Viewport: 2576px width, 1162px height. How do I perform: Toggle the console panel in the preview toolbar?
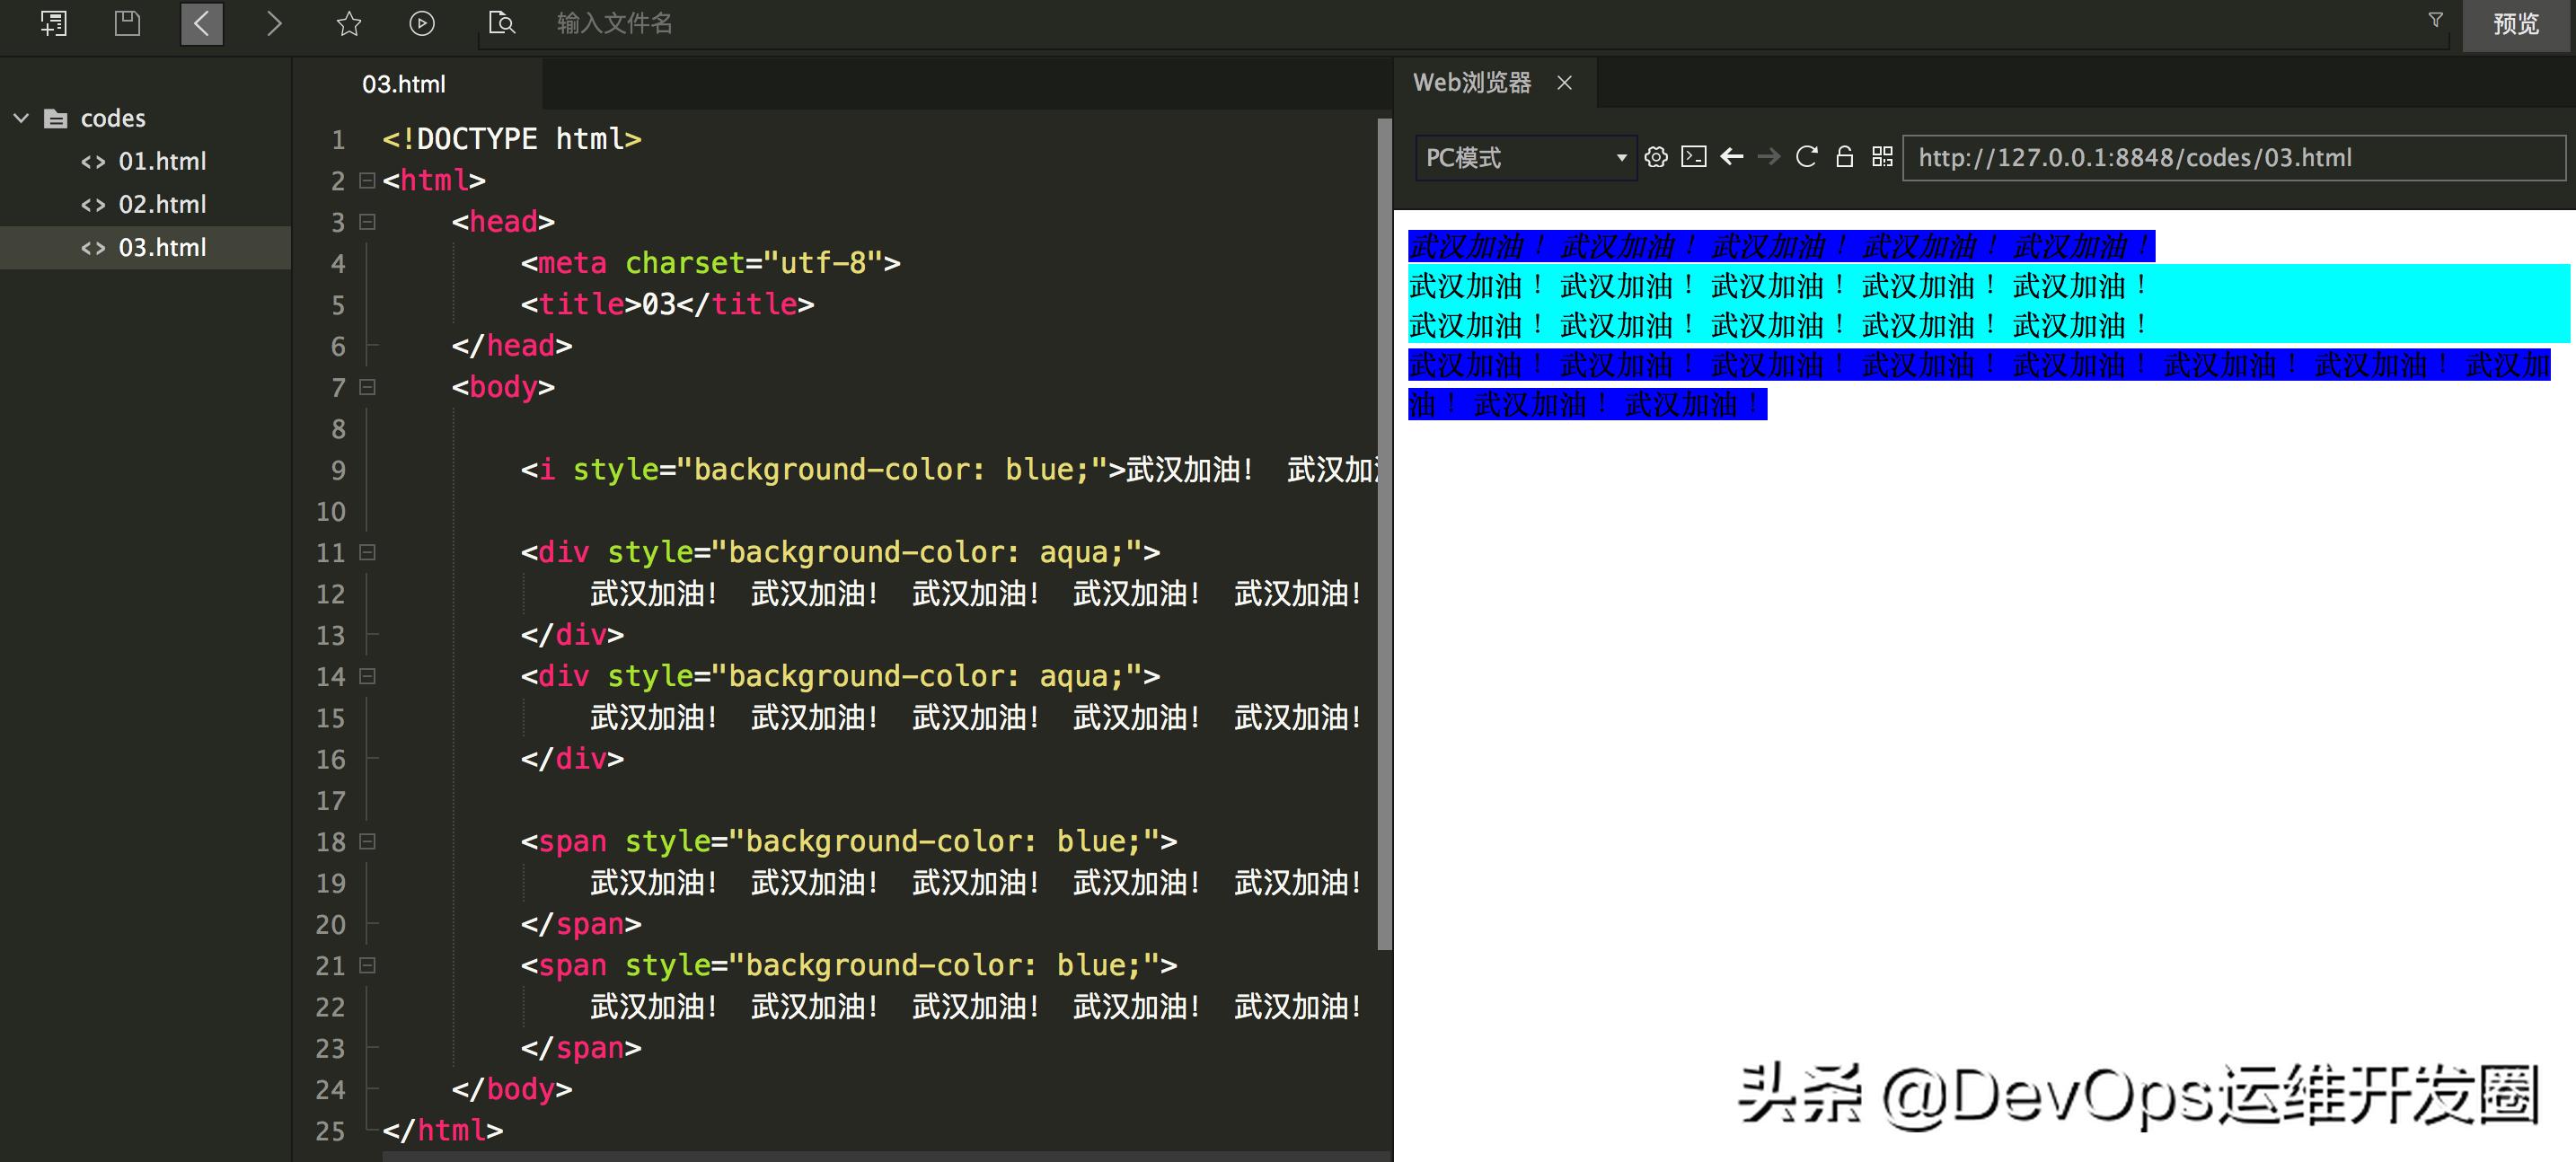1693,157
